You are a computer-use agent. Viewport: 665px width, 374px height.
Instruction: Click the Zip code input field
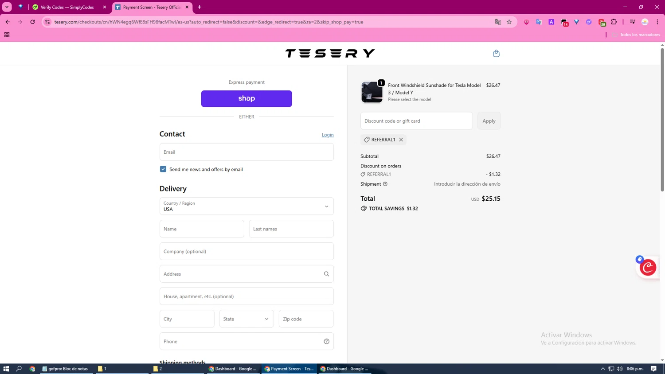pyautogui.click(x=306, y=319)
